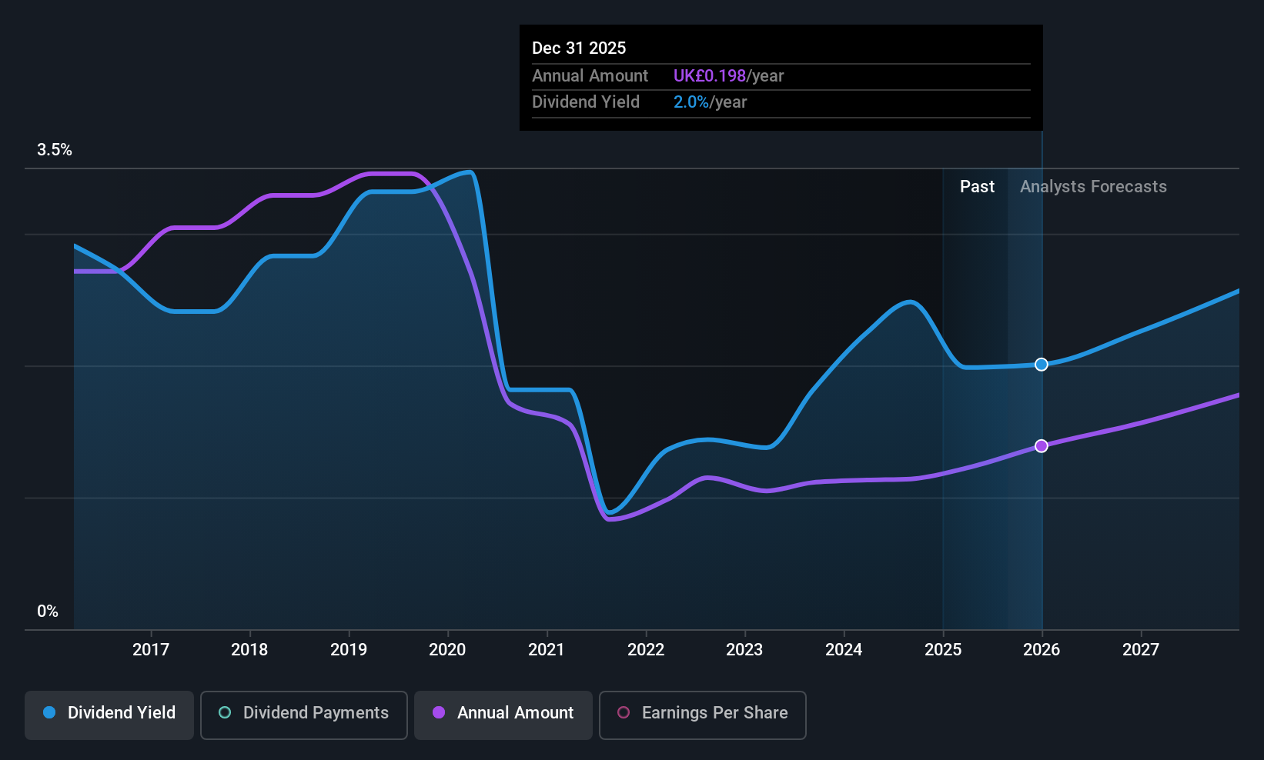This screenshot has height=760, width=1264.
Task: Click the 2024 year axis label
Action: point(844,650)
